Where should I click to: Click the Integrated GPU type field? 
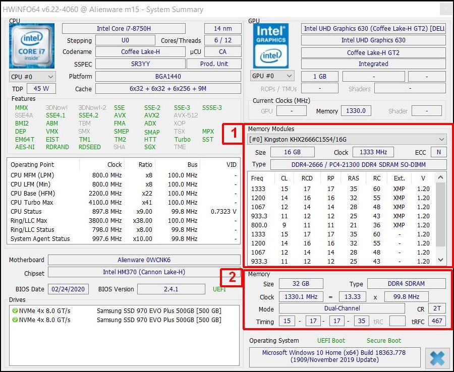[373, 64]
